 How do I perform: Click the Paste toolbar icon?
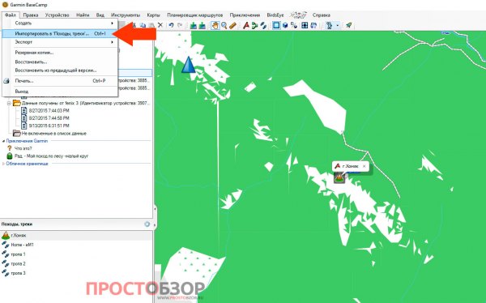click(151, 25)
